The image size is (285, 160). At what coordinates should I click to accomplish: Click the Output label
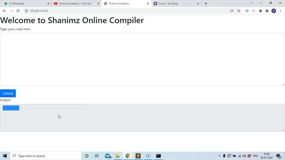5,100
